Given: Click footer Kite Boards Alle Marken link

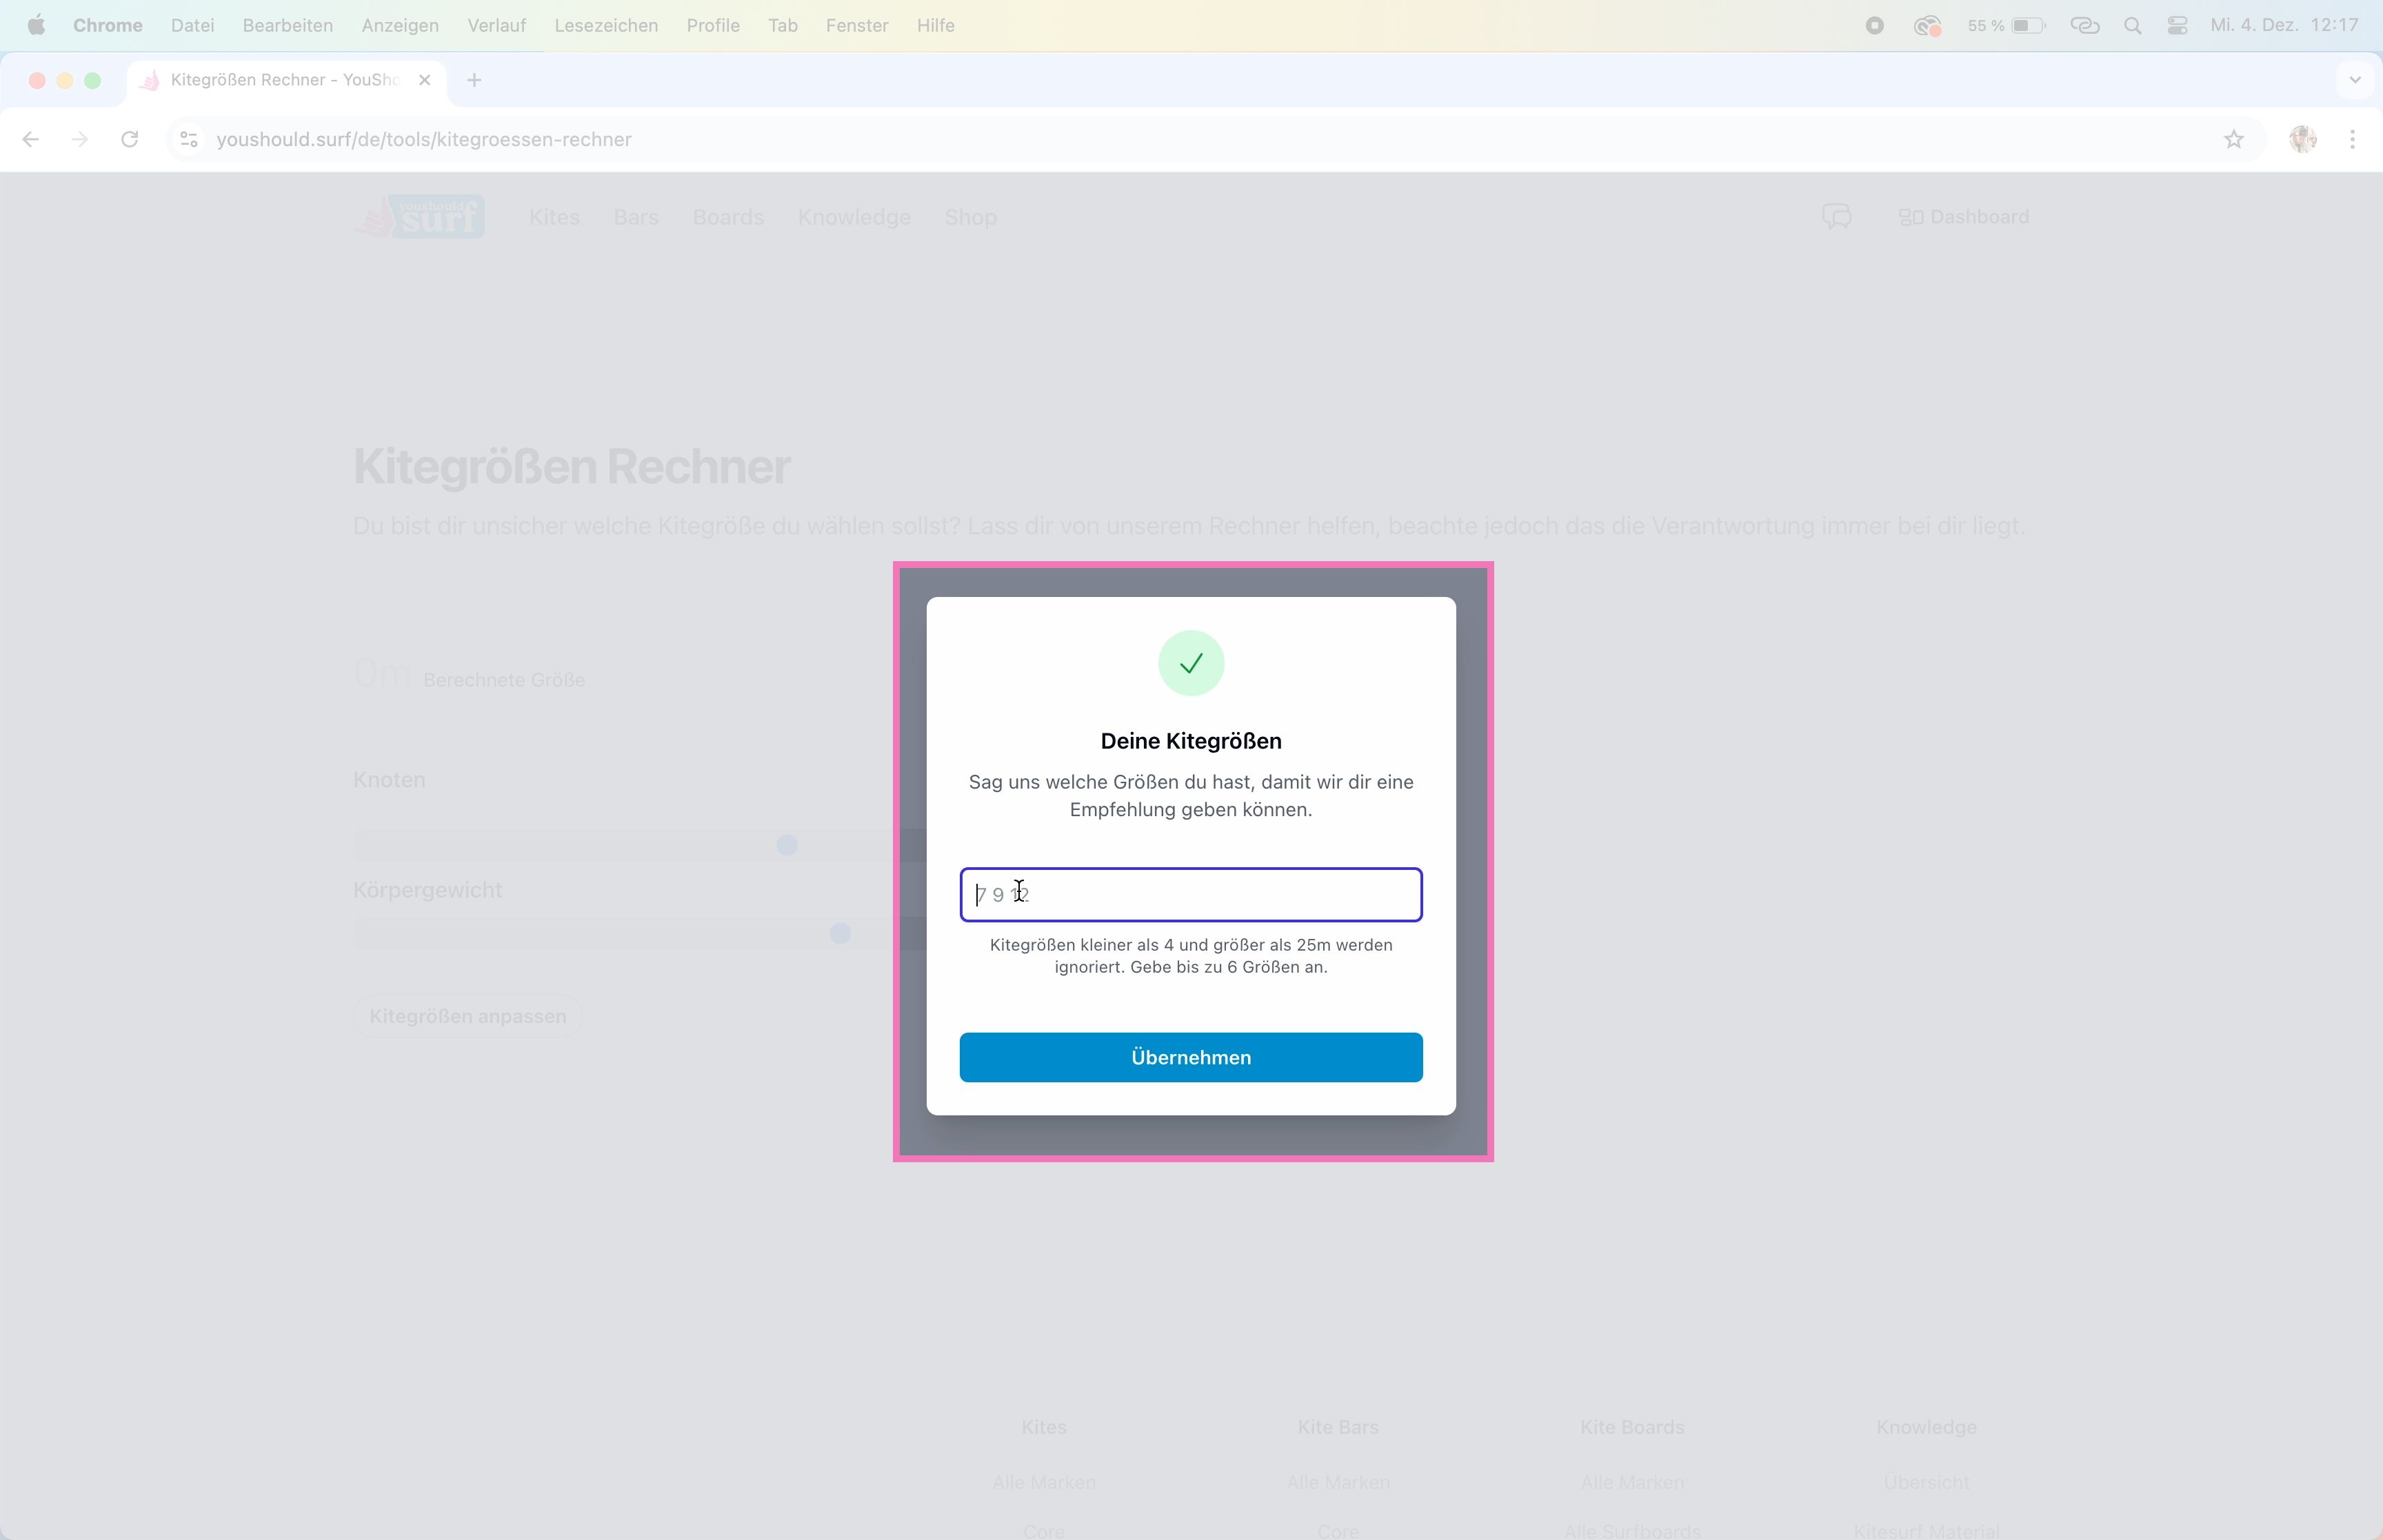Looking at the screenshot, I should click(x=1632, y=1482).
